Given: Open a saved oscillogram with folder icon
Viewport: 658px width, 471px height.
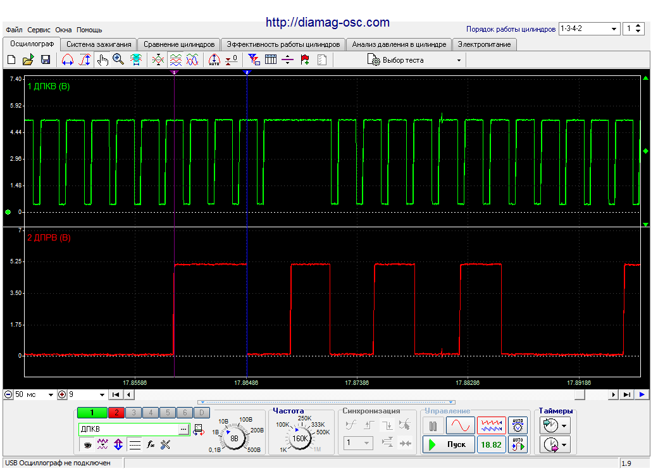Looking at the screenshot, I should click(x=28, y=60).
